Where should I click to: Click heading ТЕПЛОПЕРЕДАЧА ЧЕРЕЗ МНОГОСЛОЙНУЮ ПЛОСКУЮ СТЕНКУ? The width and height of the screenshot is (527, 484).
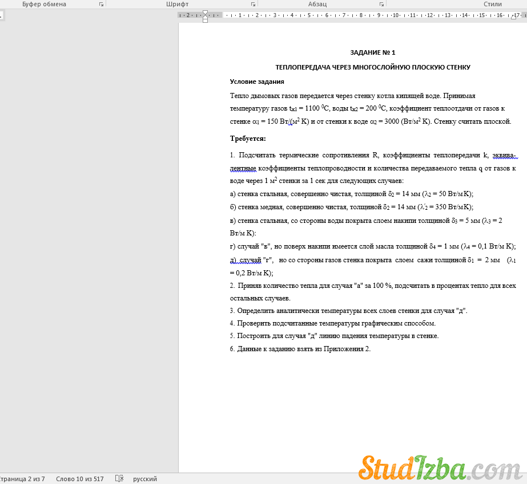(x=373, y=67)
